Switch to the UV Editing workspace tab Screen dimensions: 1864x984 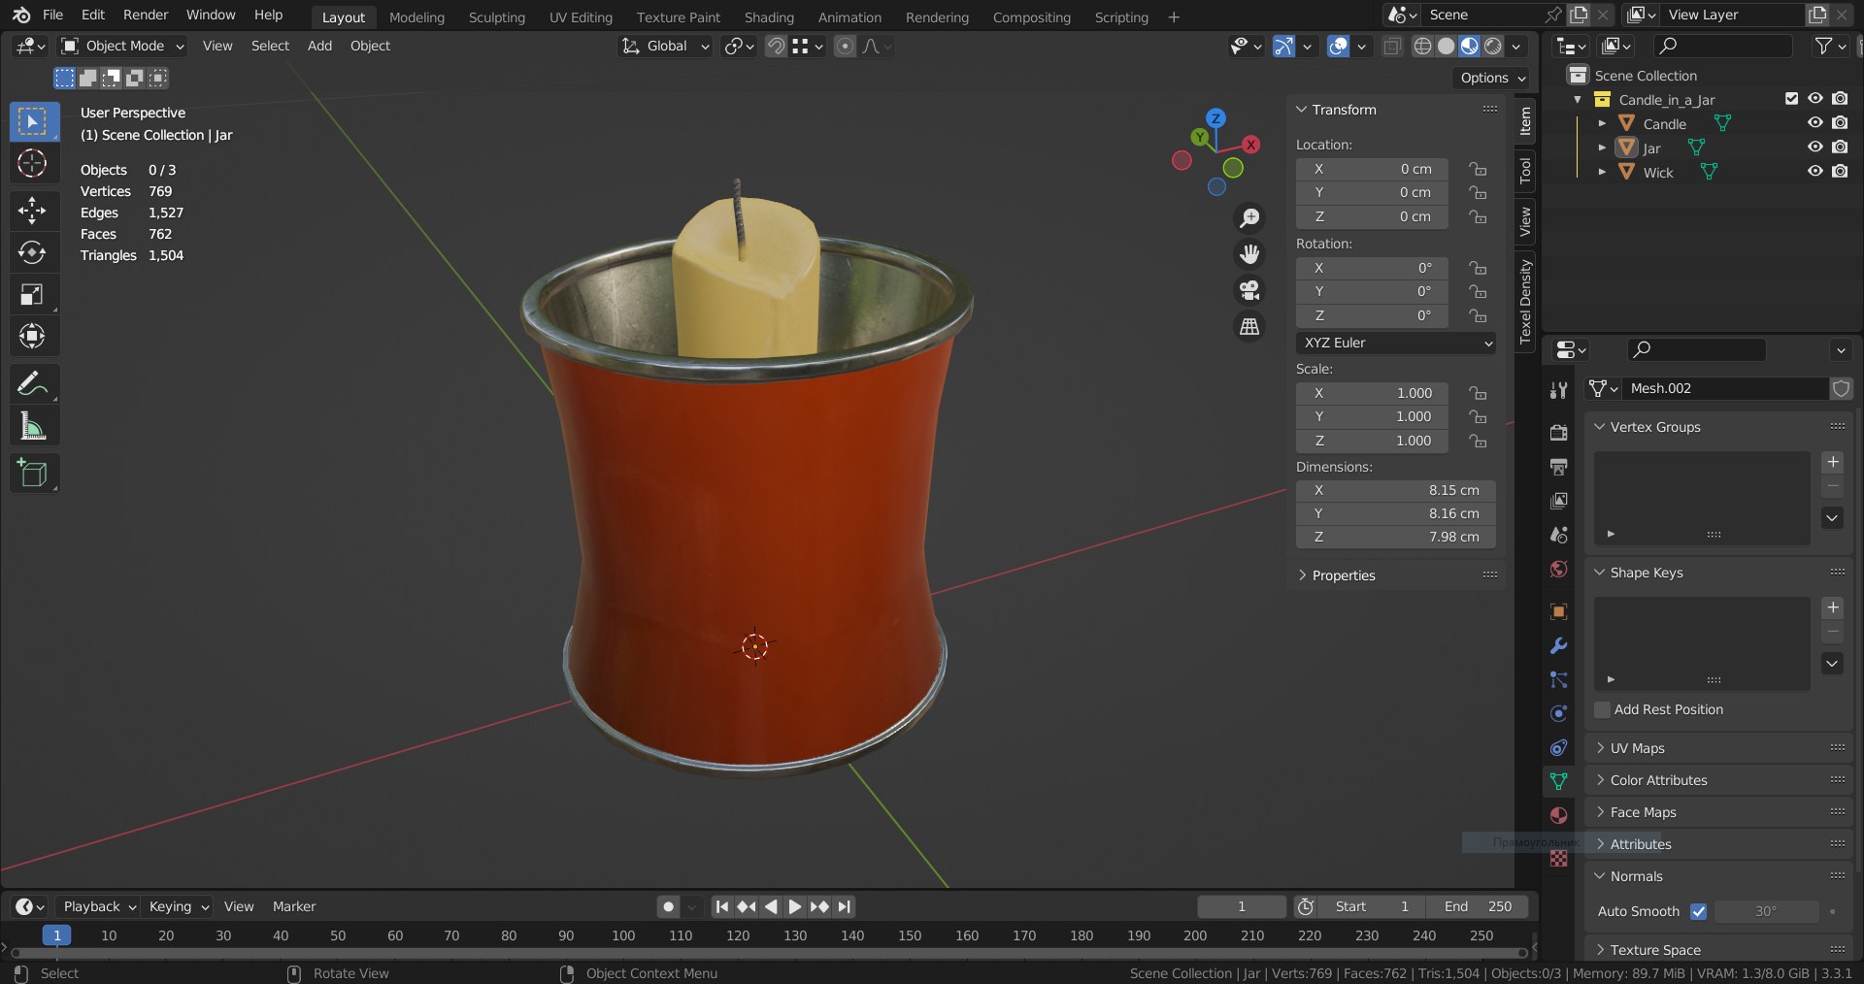pos(581,16)
